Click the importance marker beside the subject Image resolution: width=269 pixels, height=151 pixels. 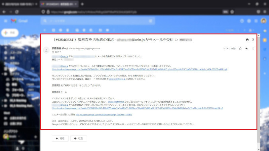tap(176, 40)
